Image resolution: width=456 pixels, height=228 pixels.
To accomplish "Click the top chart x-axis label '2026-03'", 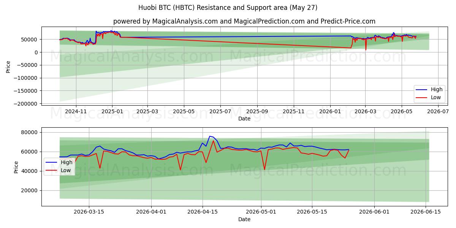I will pos(365,111).
